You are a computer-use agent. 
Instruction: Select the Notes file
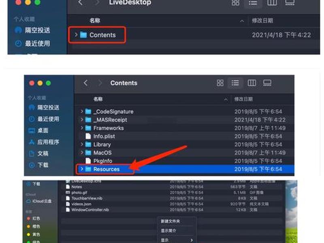click(77, 187)
